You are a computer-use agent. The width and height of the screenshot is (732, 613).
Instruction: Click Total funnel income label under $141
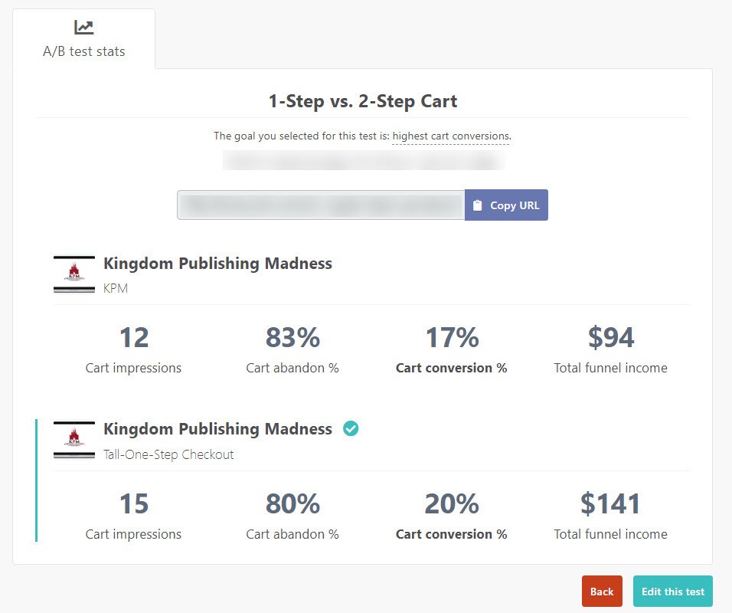pos(610,535)
